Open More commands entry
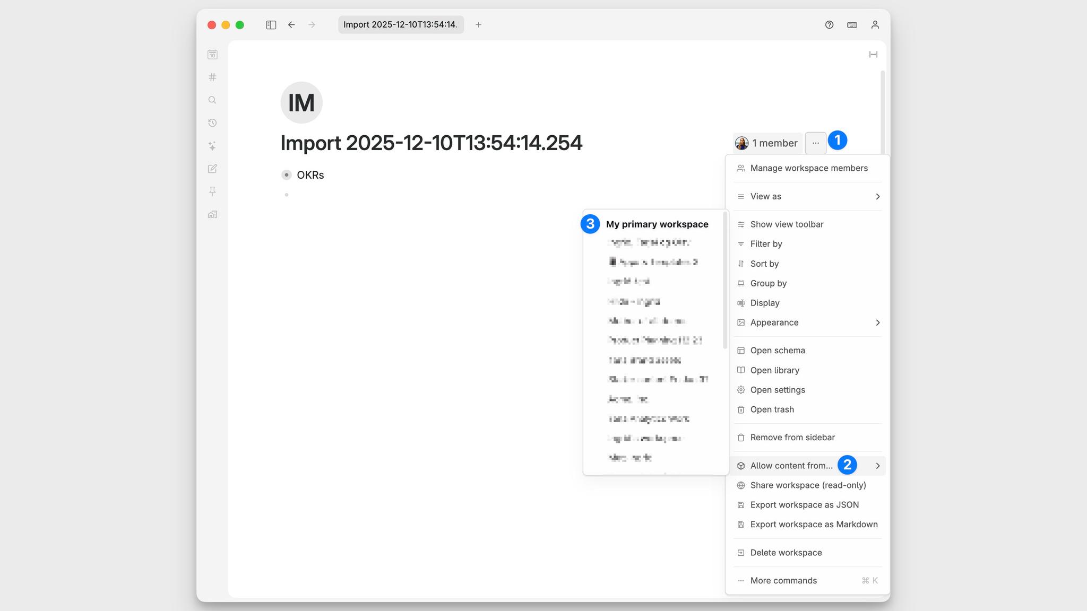Image resolution: width=1087 pixels, height=611 pixels. click(x=808, y=581)
